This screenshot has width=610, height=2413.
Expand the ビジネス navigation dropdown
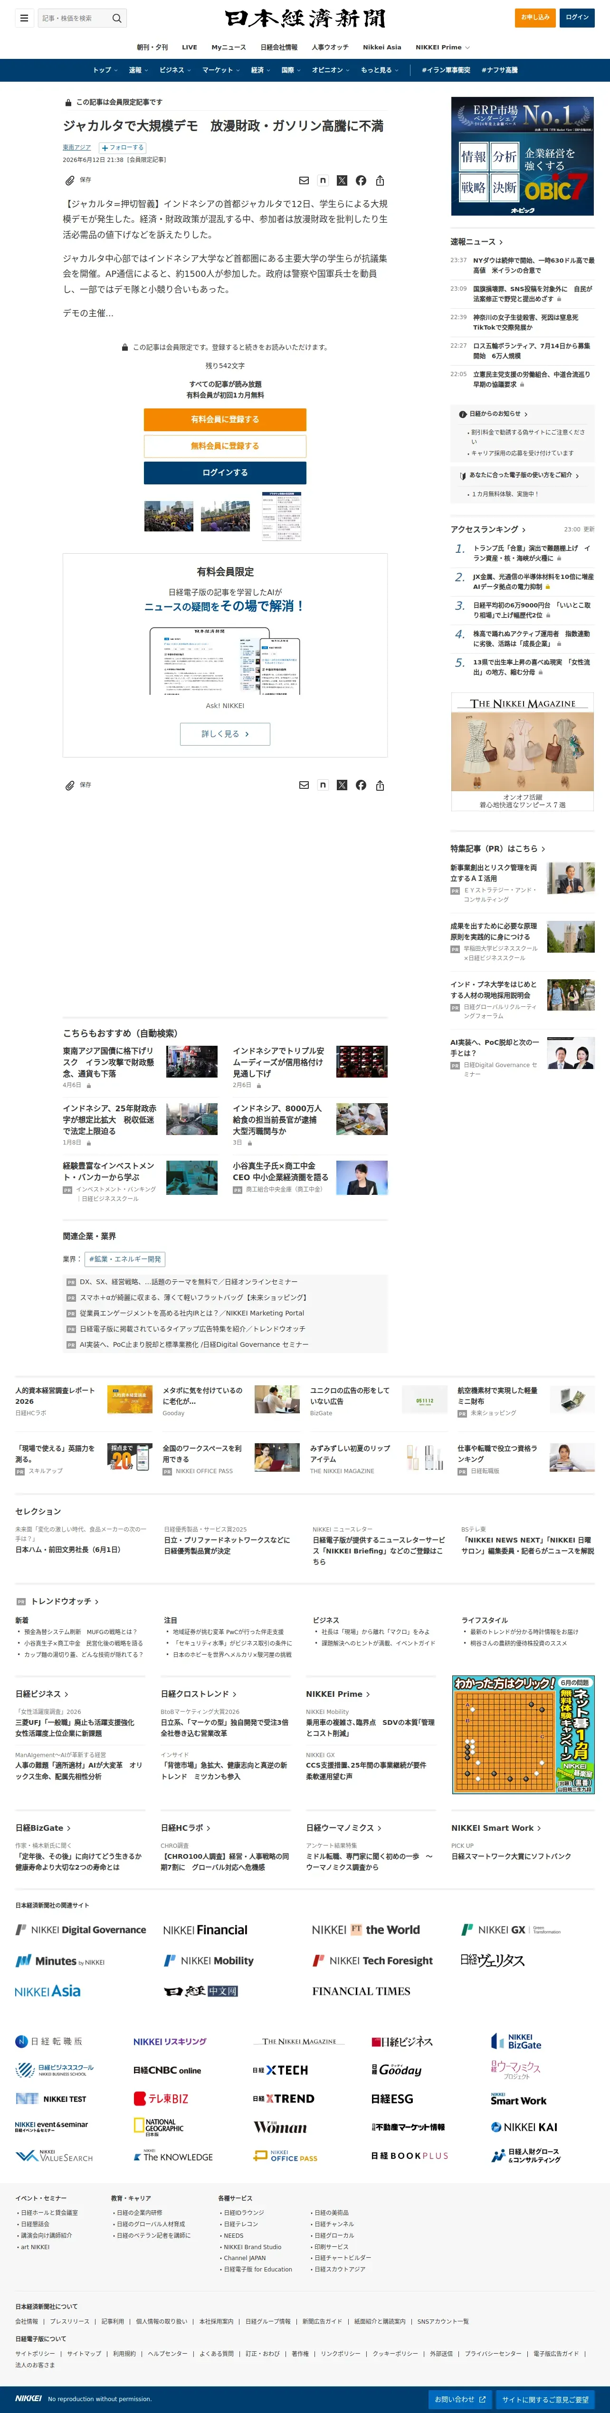(174, 70)
